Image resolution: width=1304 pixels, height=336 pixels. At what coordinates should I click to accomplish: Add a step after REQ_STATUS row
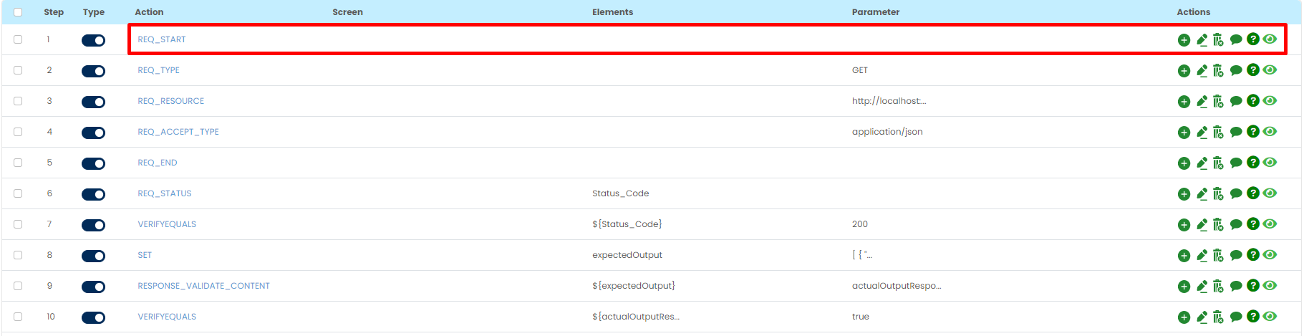pos(1184,194)
